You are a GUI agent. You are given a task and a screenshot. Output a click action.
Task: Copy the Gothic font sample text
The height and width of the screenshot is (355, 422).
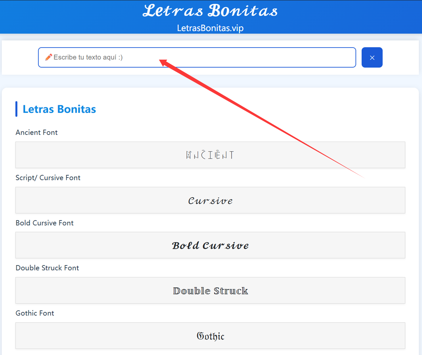click(x=210, y=336)
